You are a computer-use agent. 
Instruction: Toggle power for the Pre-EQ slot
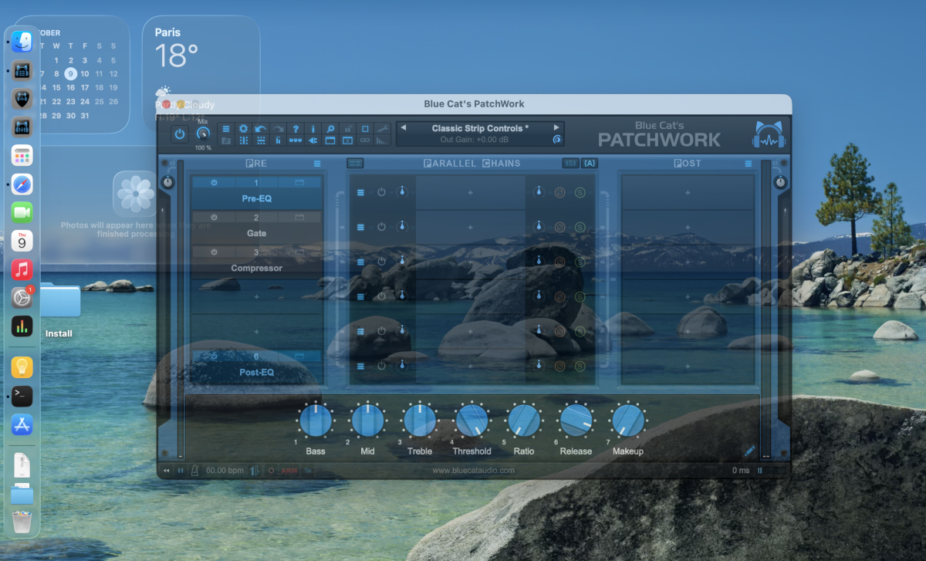214,183
